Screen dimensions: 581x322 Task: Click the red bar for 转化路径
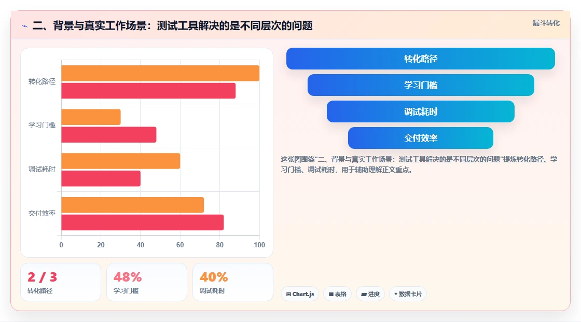[x=148, y=91]
